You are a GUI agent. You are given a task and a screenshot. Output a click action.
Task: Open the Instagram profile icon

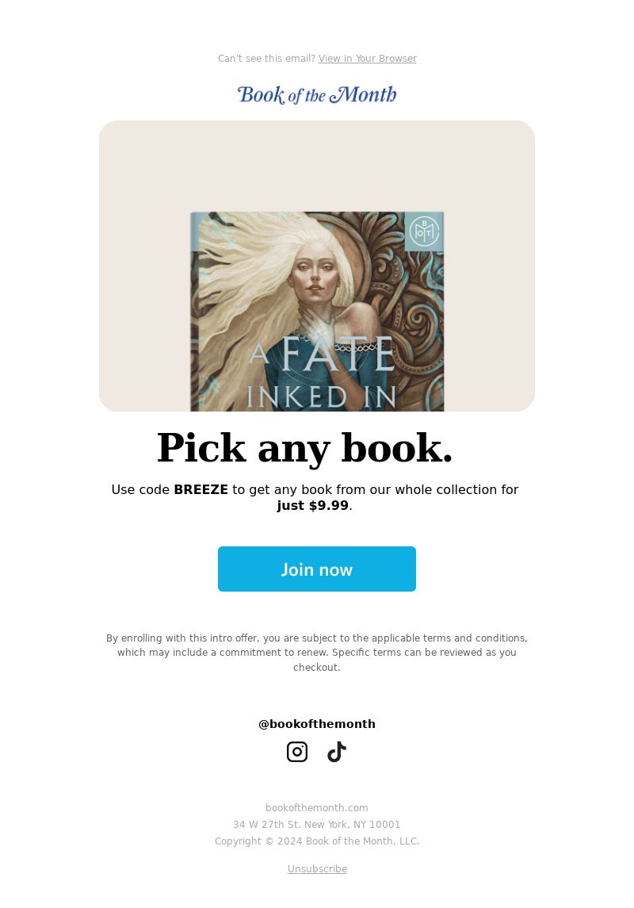click(x=296, y=752)
